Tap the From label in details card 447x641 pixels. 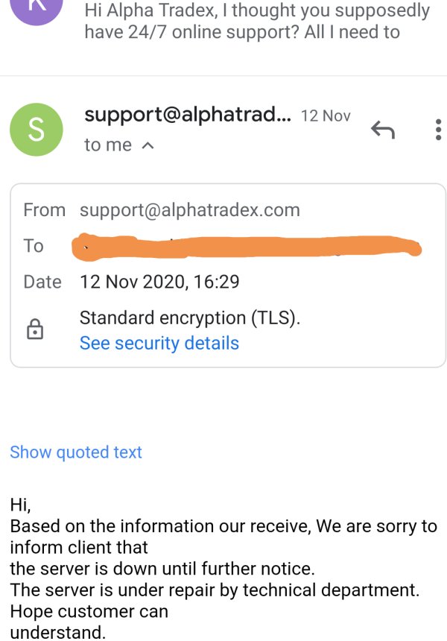(44, 210)
